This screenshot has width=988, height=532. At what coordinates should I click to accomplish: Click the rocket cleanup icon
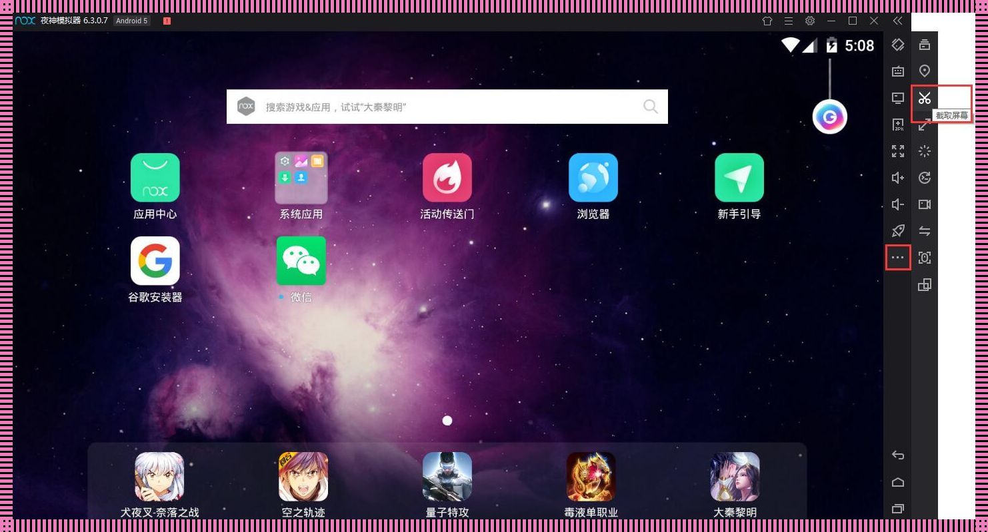[898, 231]
